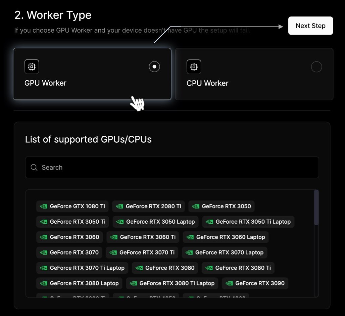Click 'List of supported GPUs/CPUs' heading
Viewport: 345px width, 316px height.
pos(88,139)
